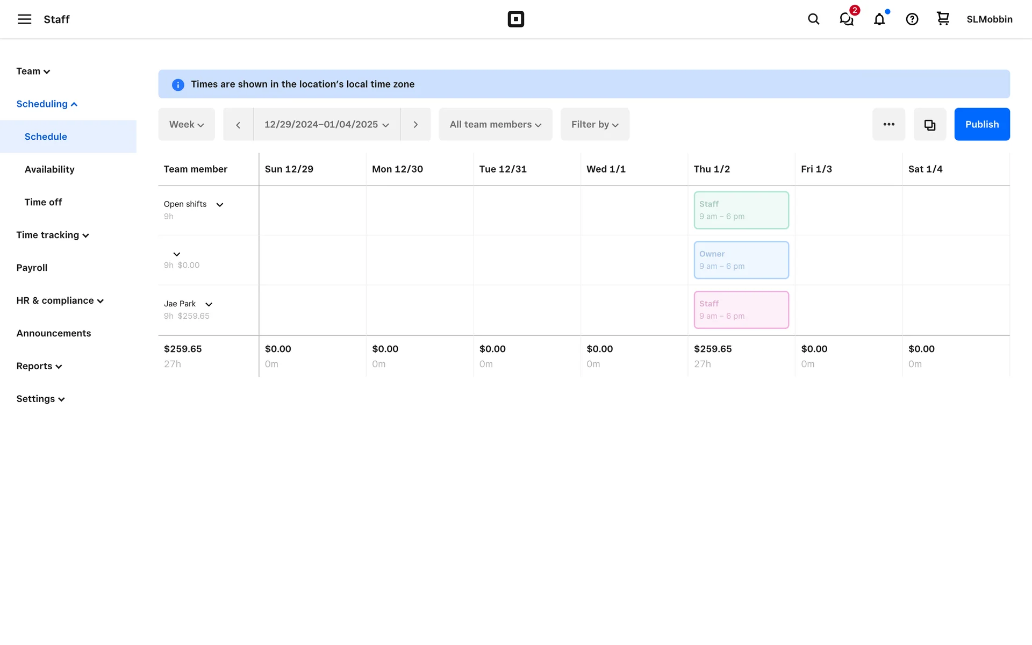Viewport: 1032px width, 645px height.
Task: Open the messages chat icon
Action: (847, 19)
